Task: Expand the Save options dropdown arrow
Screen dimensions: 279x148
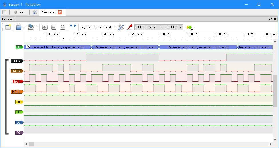Action: 37,27
